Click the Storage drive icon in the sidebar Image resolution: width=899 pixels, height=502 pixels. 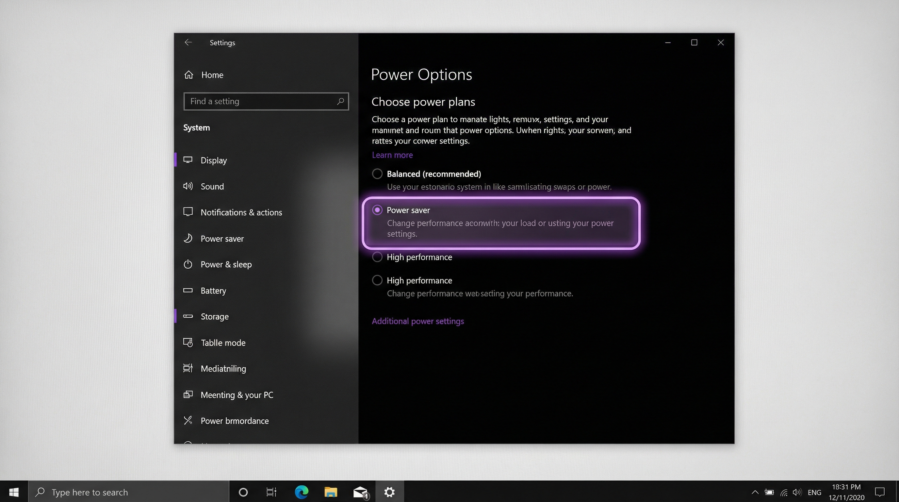[x=188, y=316]
